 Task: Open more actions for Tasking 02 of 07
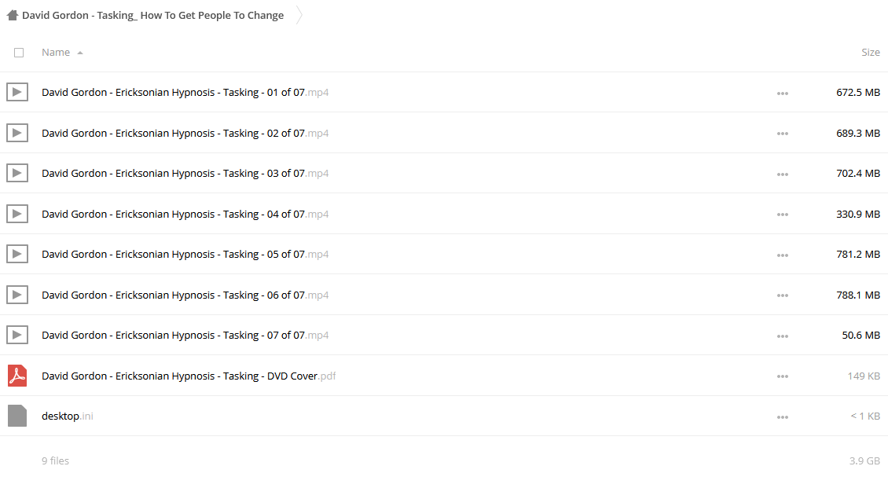point(783,134)
